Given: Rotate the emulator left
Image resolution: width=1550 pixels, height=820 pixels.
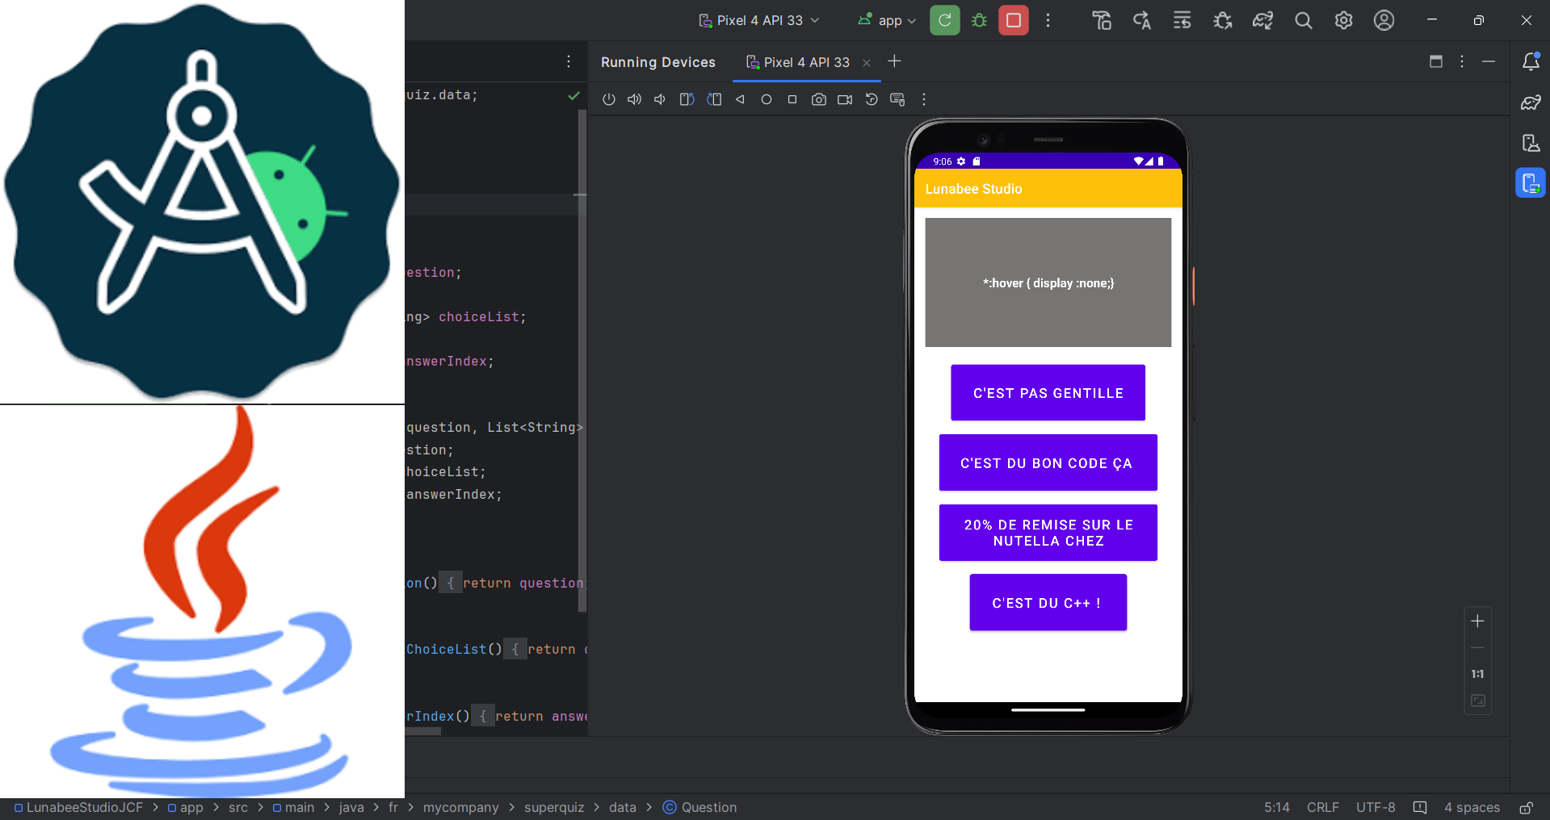Looking at the screenshot, I should 687,99.
